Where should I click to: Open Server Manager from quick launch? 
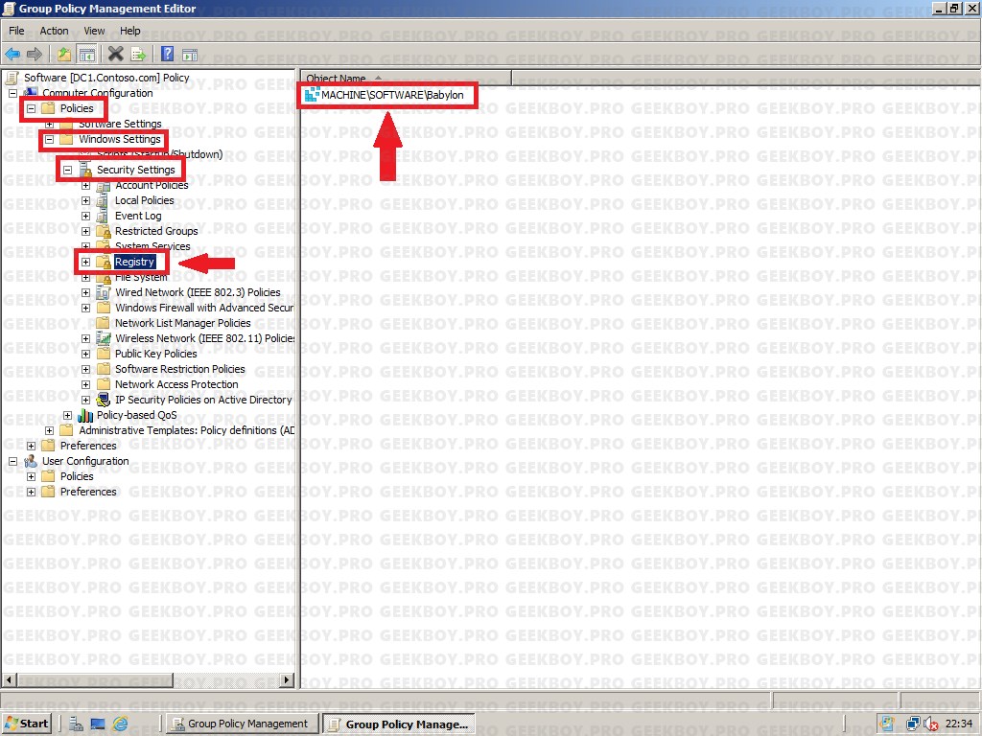coord(76,724)
